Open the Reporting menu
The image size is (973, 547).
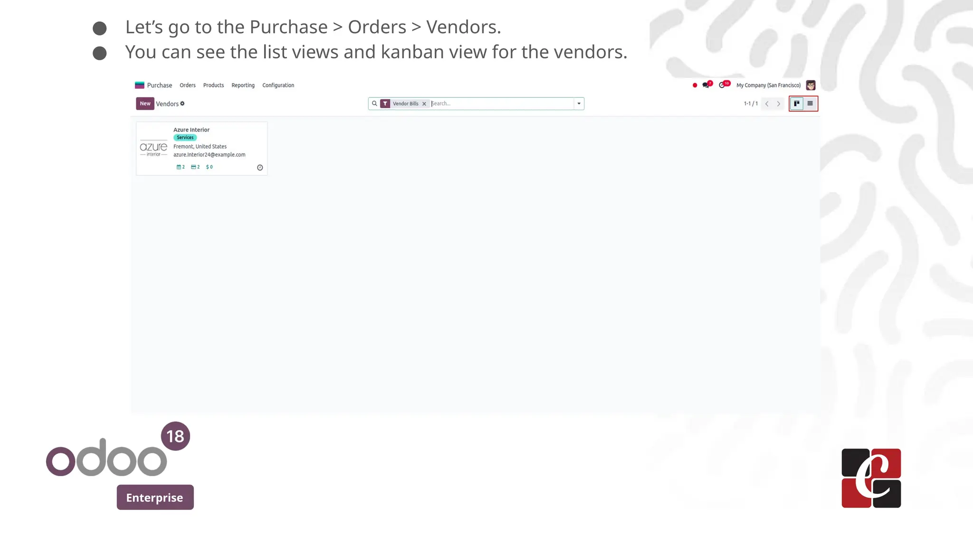(x=243, y=85)
